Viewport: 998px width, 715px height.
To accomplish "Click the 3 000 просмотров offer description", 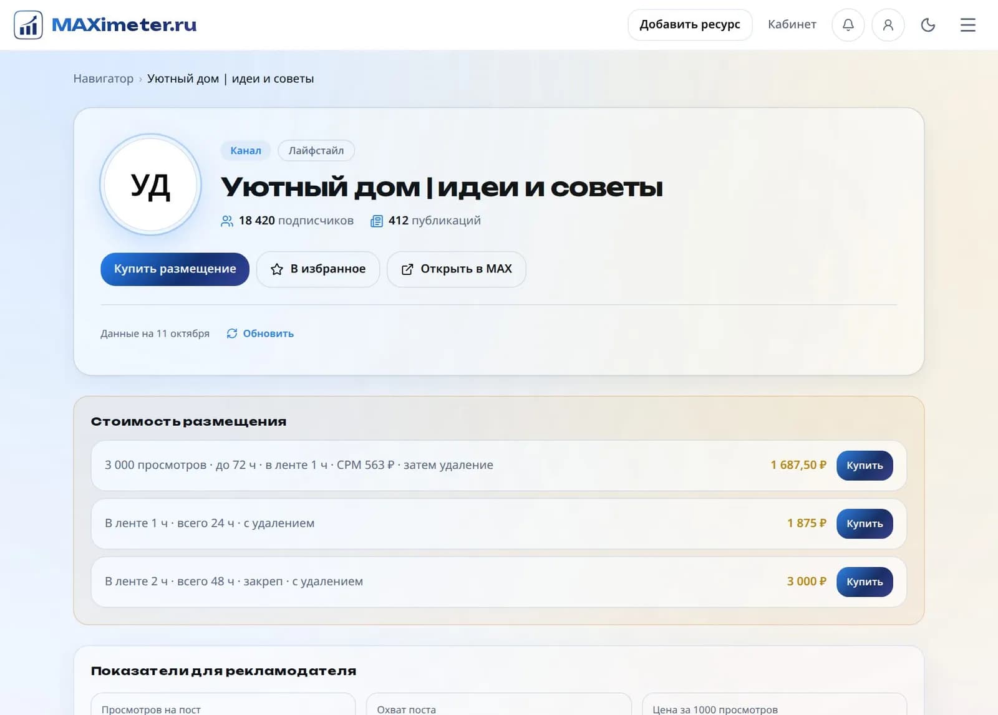I will 299,465.
